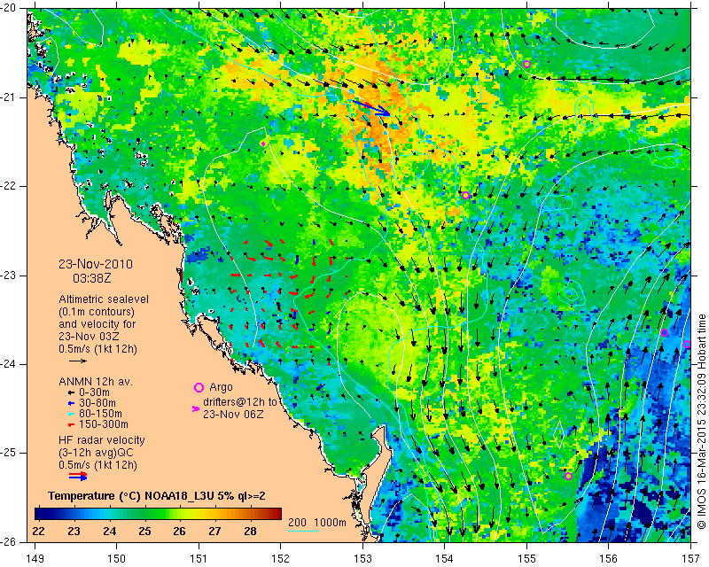Click the dark red end of temperature colorbar
This screenshot has height=567, width=709.
[276, 514]
